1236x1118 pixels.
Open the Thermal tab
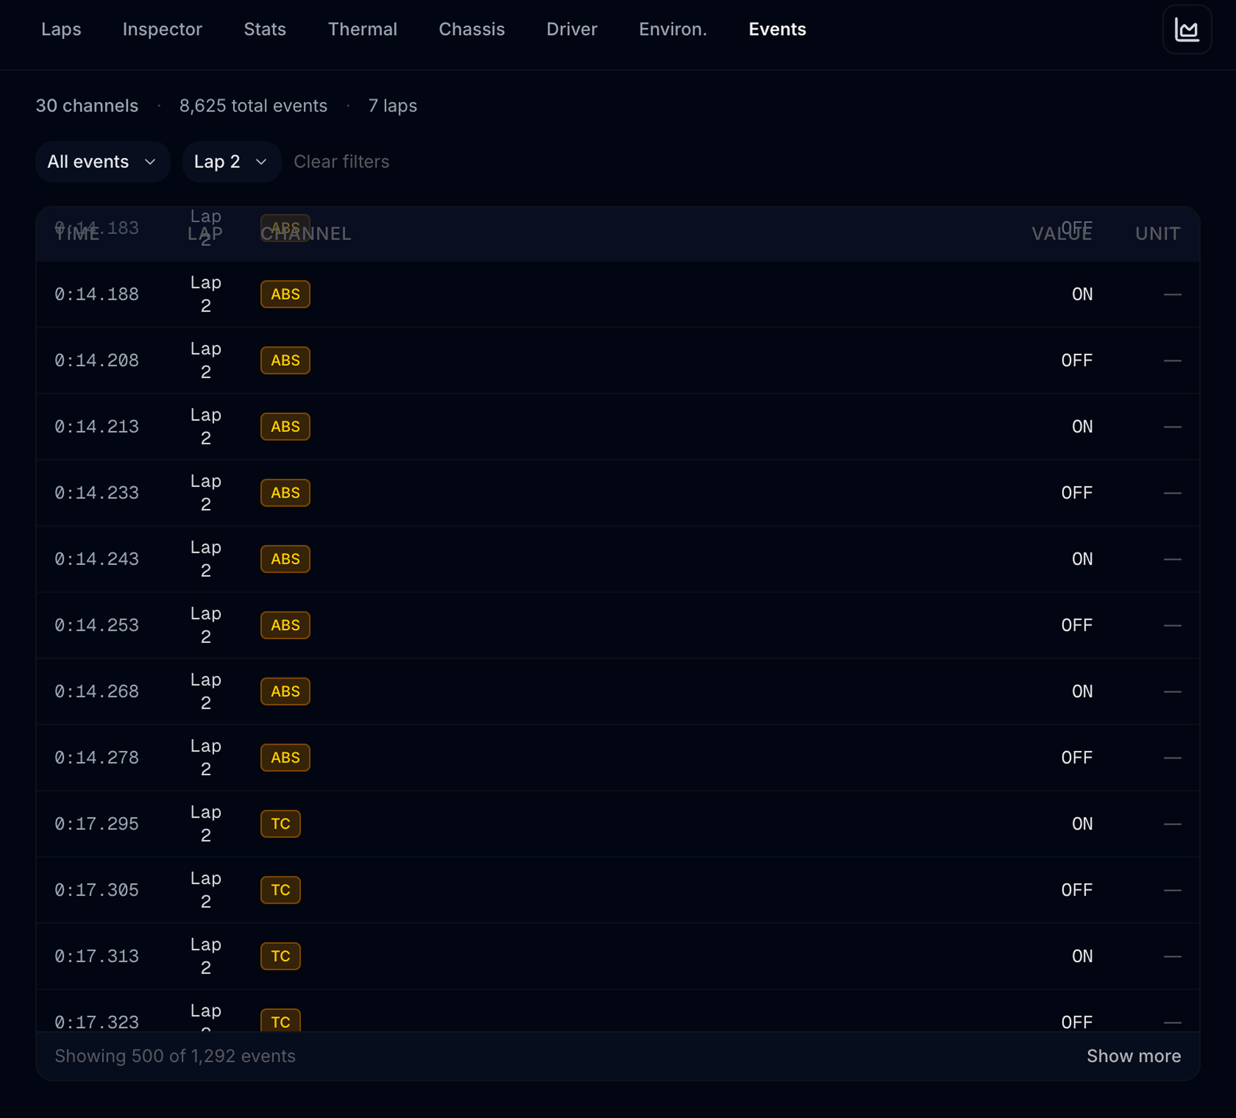363,29
